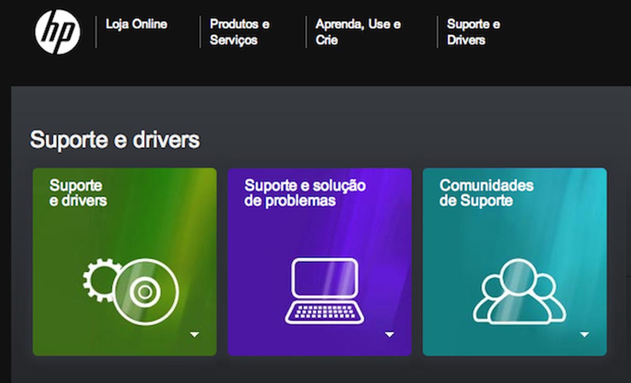Expand the Comunidades de Suporte tile arrow
Viewport: 631px width, 383px height.
click(x=584, y=335)
